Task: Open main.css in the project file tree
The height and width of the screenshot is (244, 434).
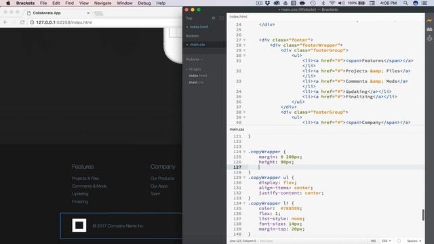Action: [196, 83]
